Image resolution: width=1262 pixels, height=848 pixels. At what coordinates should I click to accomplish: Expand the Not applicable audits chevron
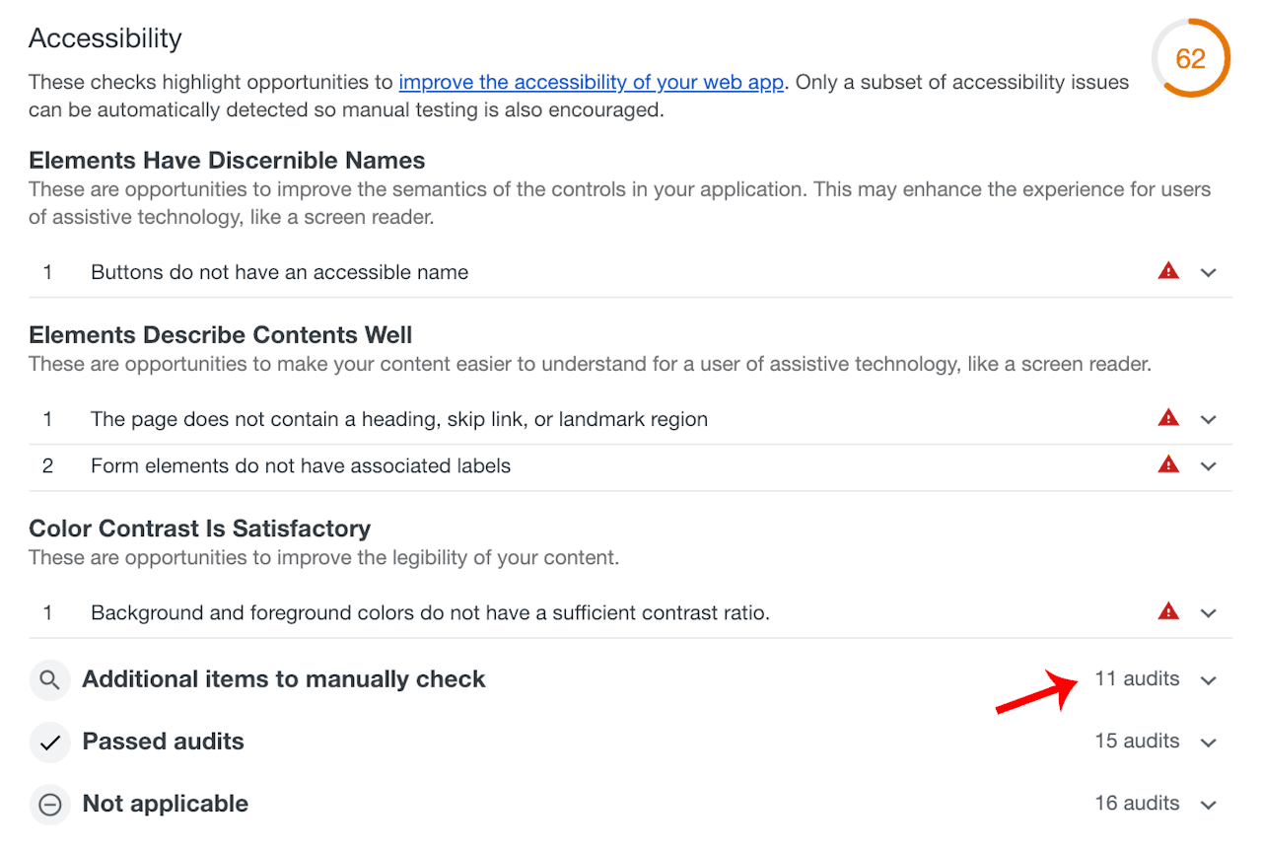coord(1209,806)
